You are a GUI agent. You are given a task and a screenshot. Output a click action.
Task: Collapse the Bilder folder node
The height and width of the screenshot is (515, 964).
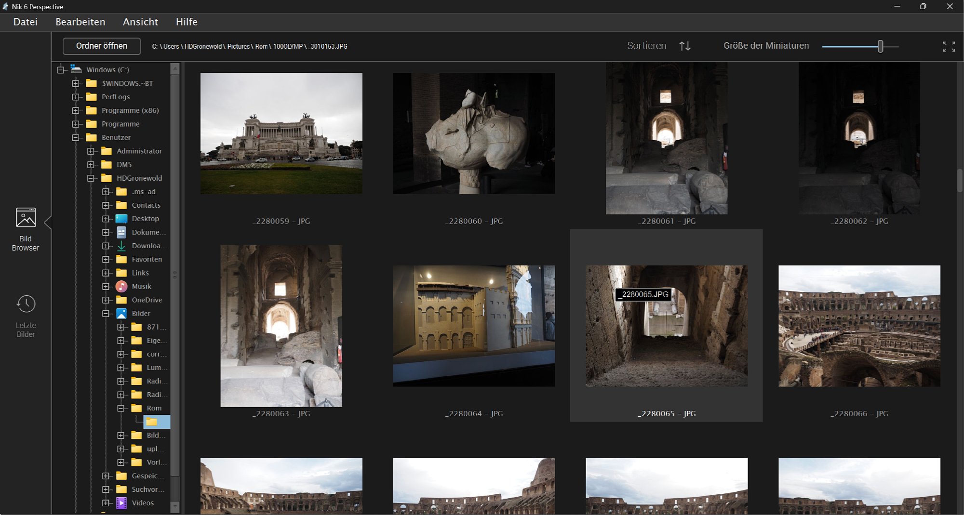point(106,314)
